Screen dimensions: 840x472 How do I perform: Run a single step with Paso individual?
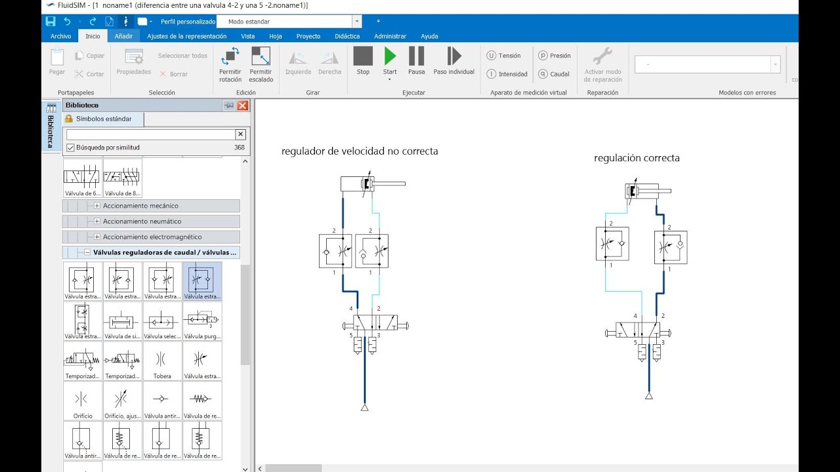coord(453,61)
